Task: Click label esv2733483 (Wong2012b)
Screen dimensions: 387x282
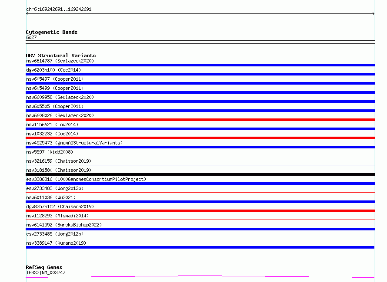Action: (55, 188)
